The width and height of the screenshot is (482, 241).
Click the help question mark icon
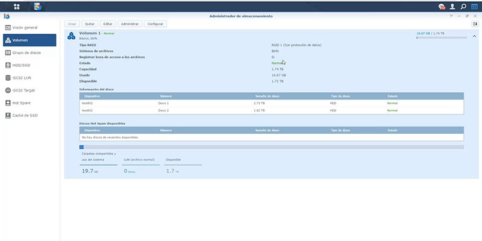coord(451,16)
